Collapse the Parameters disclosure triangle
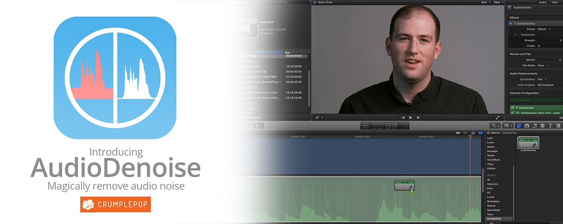This screenshot has width=563, height=224. coord(516,34)
